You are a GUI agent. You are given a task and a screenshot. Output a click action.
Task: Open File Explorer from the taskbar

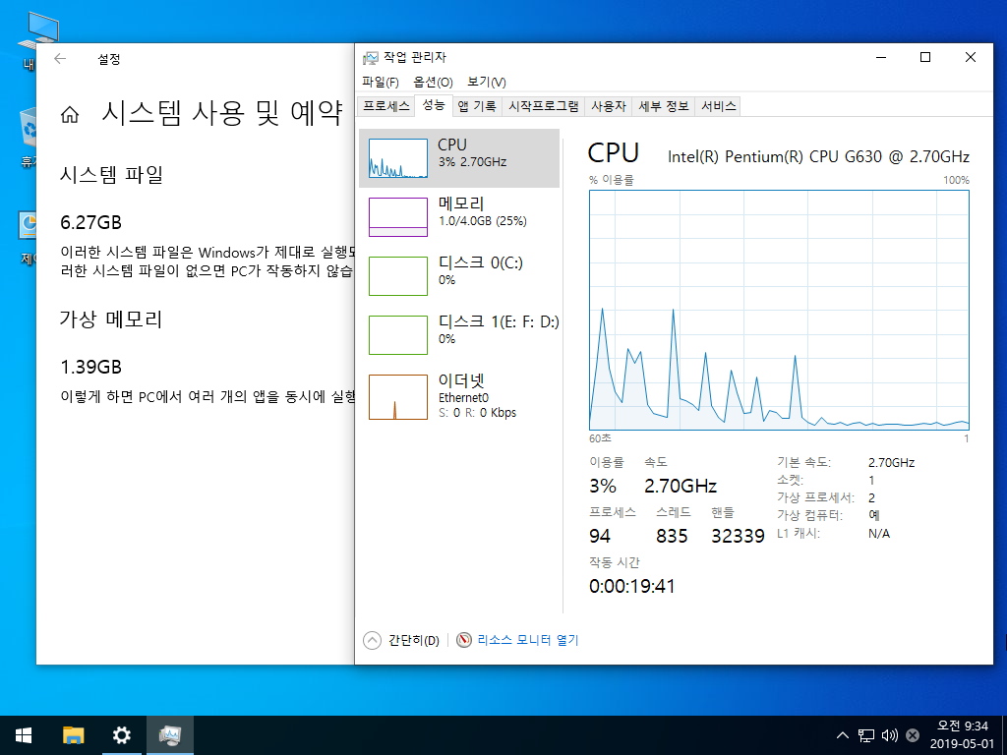[73, 735]
